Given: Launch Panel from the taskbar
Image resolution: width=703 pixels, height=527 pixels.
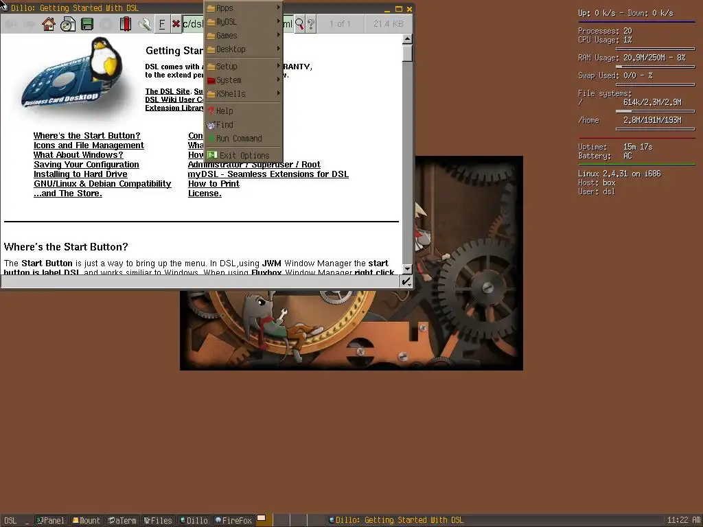Looking at the screenshot, I should click(51, 520).
